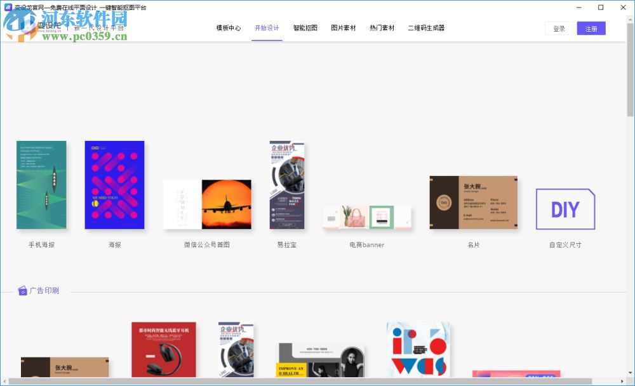The width and height of the screenshot is (635, 386).
Task: Select the 海报 poster template
Action: point(114,185)
